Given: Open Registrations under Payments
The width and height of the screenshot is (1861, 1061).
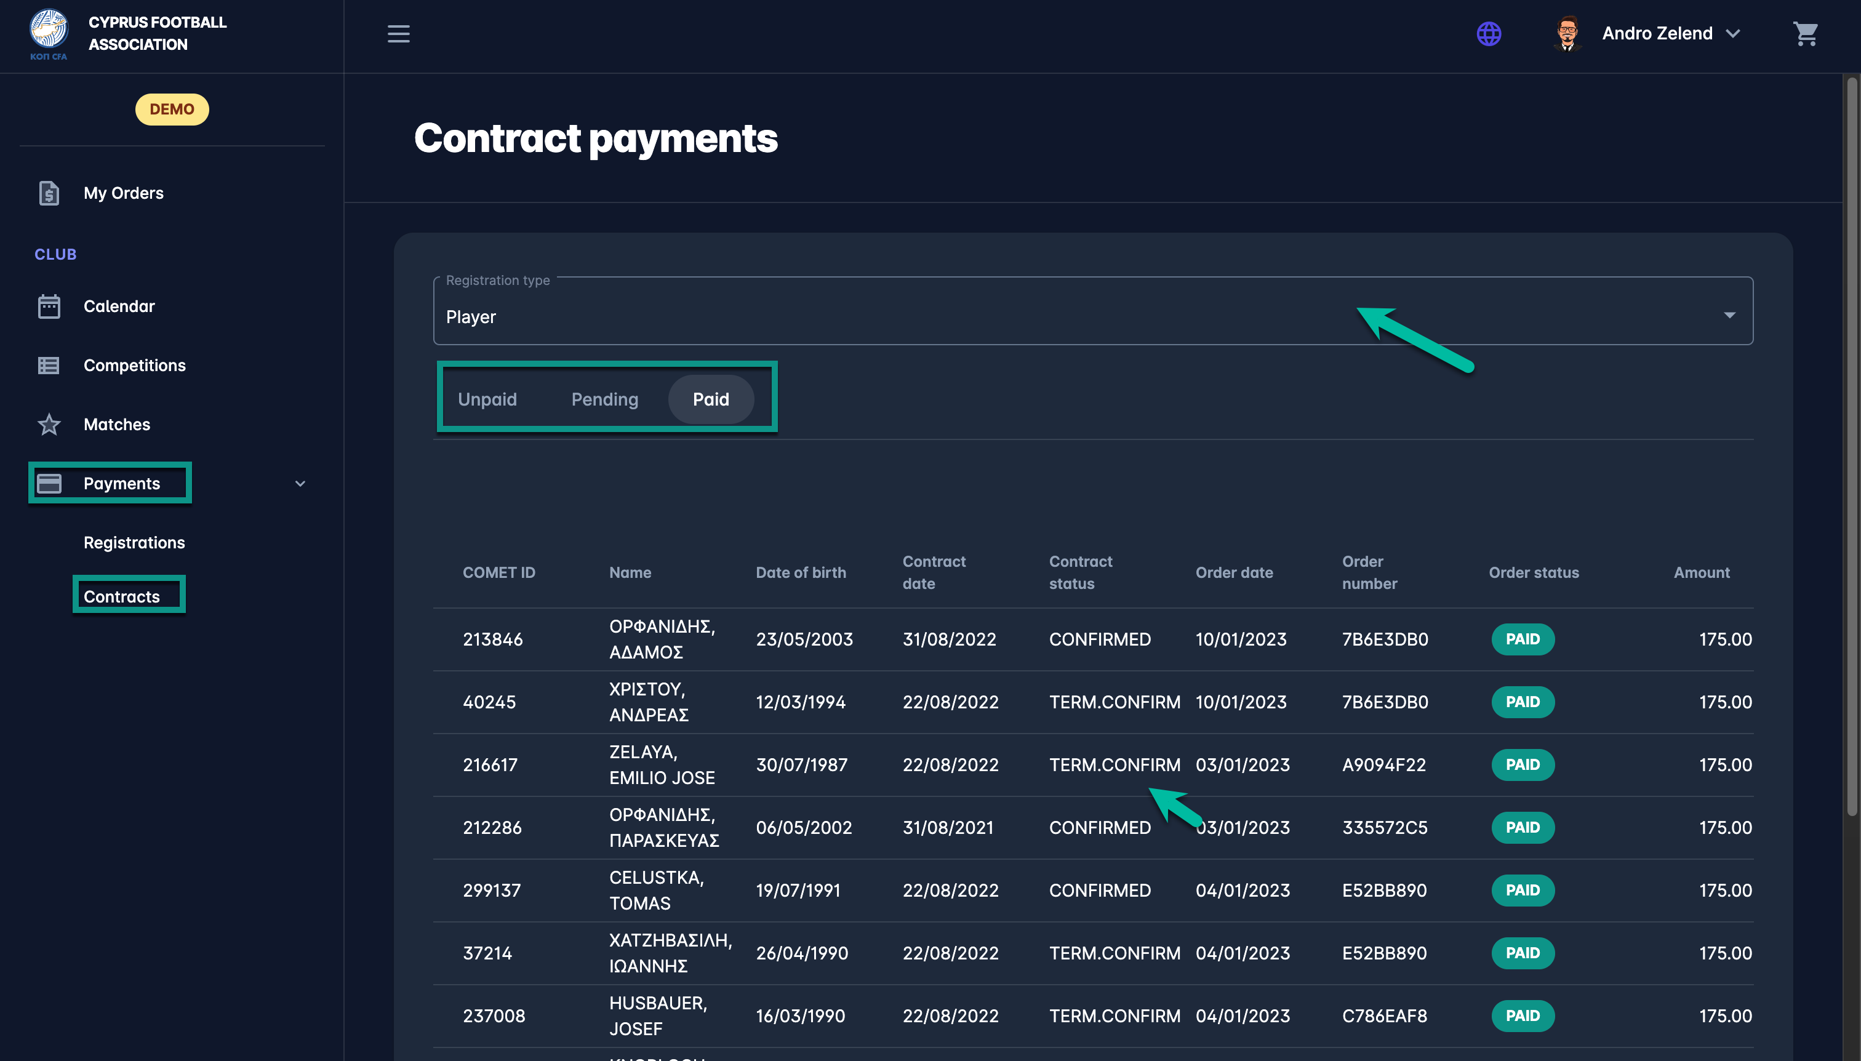Looking at the screenshot, I should (x=134, y=542).
